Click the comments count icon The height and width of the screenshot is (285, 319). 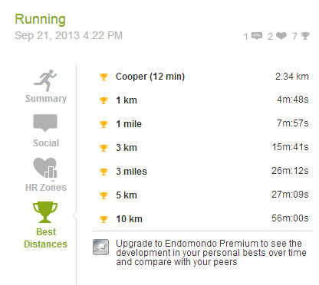click(x=257, y=36)
